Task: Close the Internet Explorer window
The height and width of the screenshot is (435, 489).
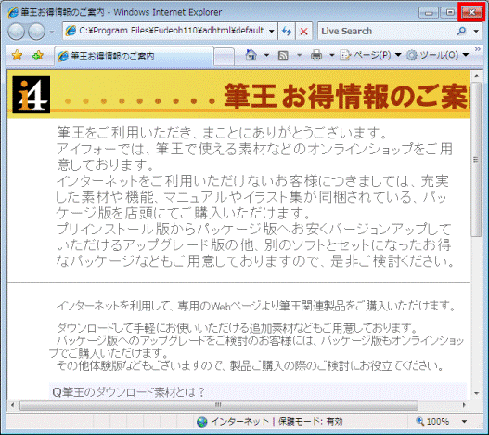Action: (x=471, y=12)
